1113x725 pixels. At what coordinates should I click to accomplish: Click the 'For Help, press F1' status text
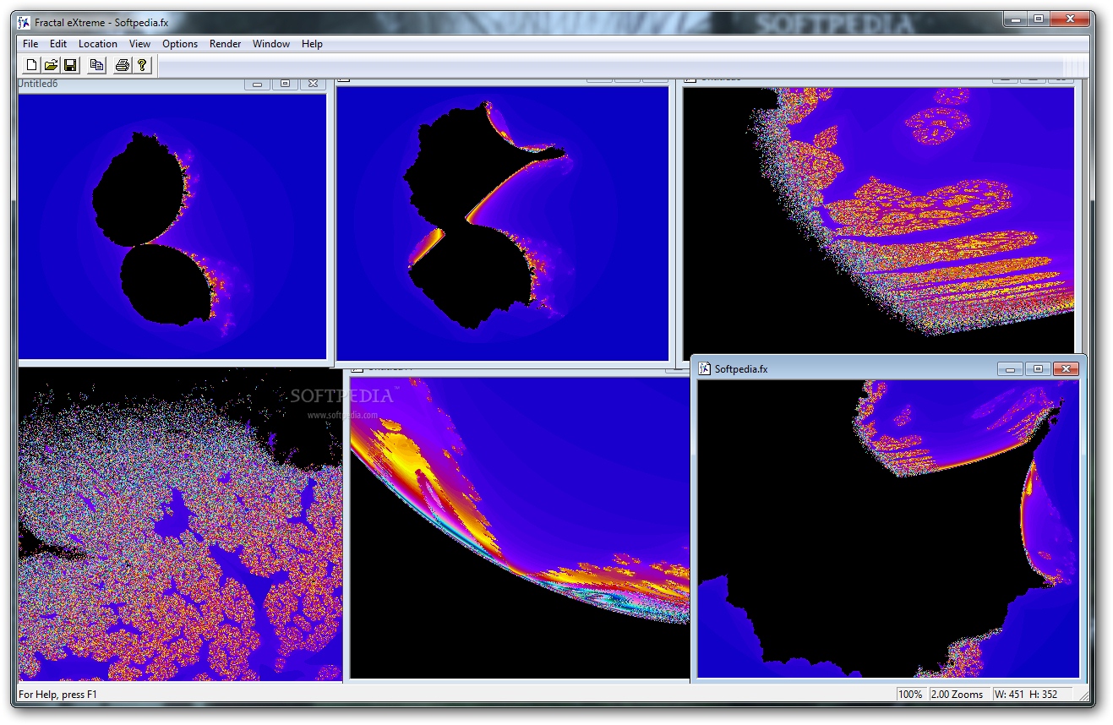pos(58,695)
